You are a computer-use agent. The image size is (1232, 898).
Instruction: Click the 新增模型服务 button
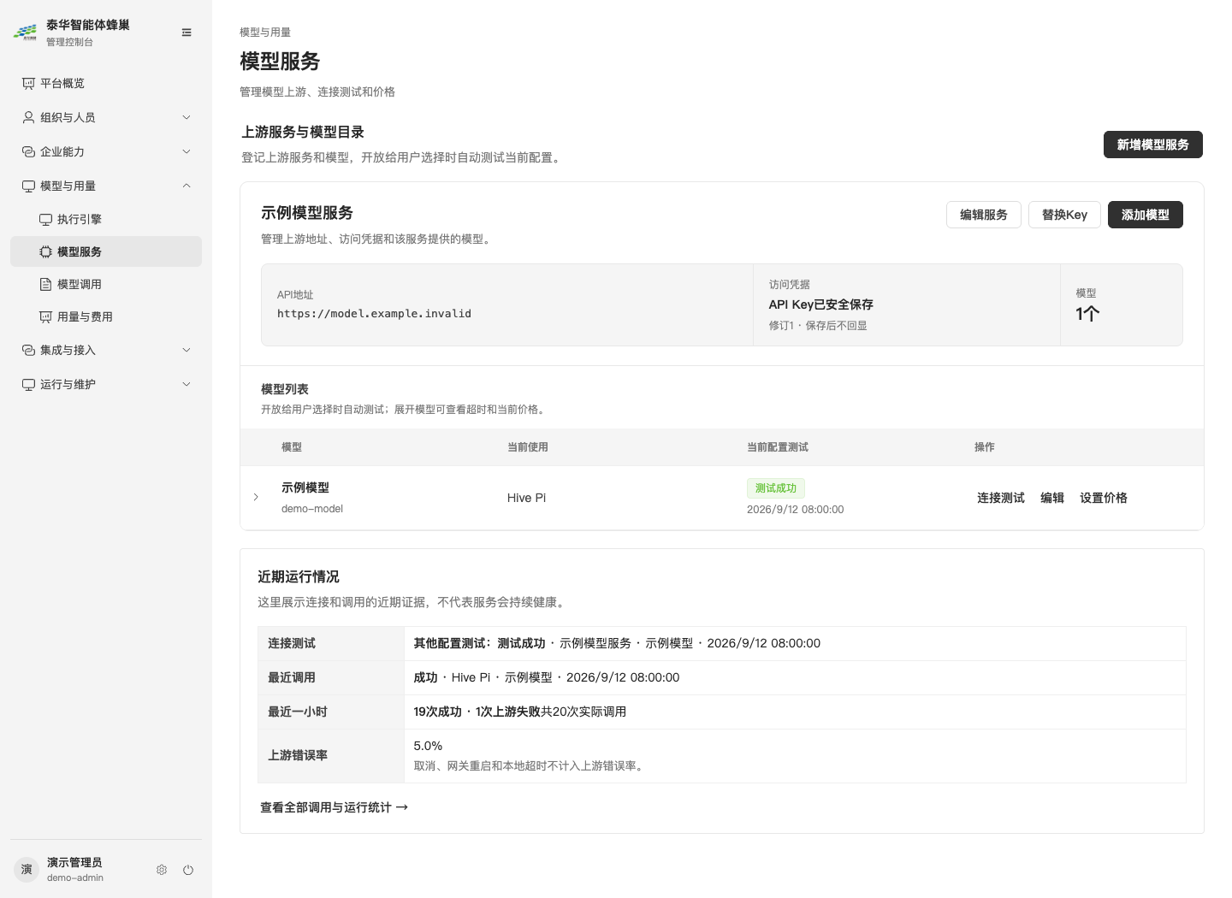(1152, 145)
